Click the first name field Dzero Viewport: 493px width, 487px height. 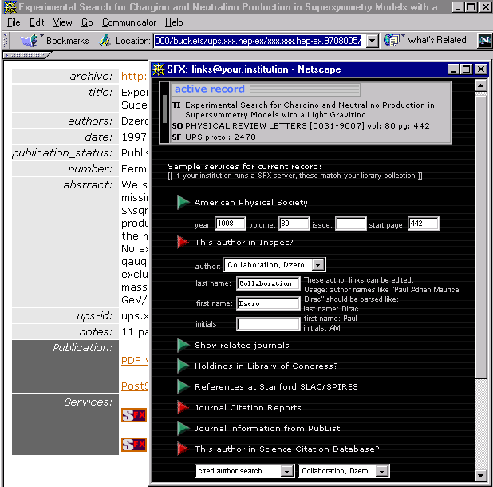[x=268, y=303]
